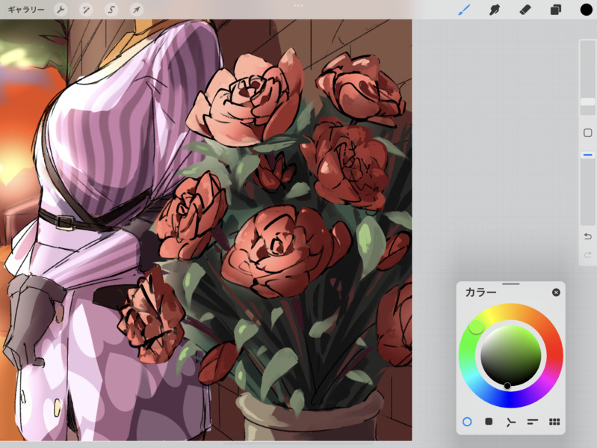Click the three dots at the top center
This screenshot has width=597, height=448.
(x=299, y=5)
